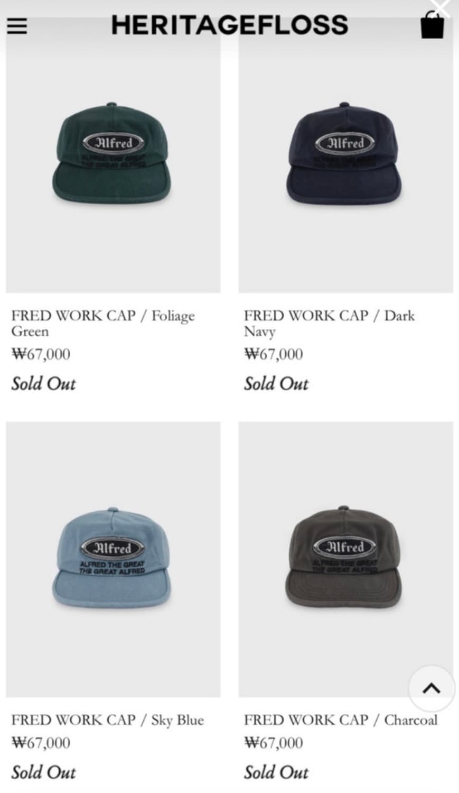
Task: Go to HERITAGEFLOSS home via logo
Action: click(x=230, y=25)
